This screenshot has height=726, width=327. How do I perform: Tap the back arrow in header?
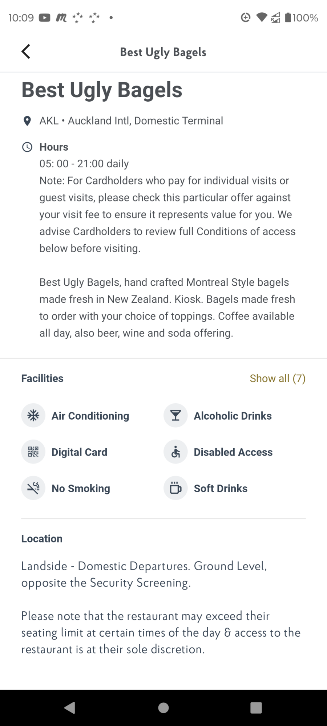(x=26, y=52)
